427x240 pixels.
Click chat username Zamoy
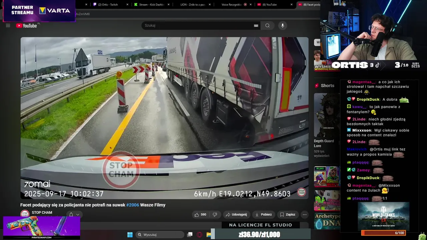(363, 170)
